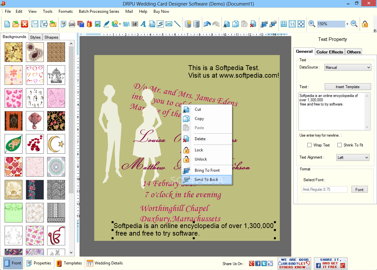Click the gift box toolbar icon
Viewport: 377px width, 270px height.
coord(89,24)
